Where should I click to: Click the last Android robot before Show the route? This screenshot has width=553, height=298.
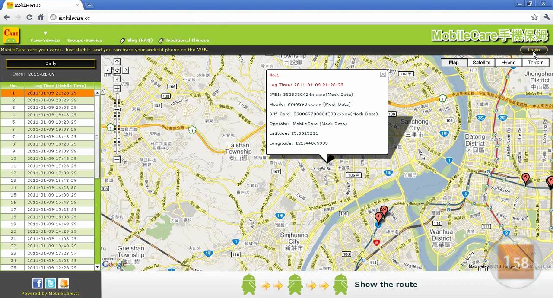pyautogui.click(x=340, y=284)
